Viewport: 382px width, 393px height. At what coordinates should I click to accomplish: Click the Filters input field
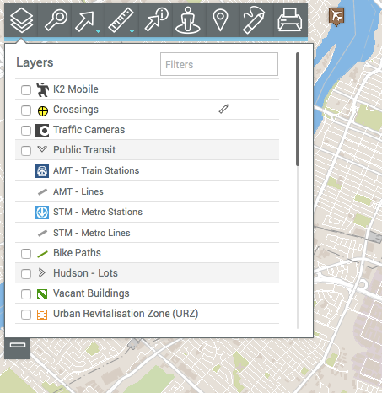(x=219, y=64)
